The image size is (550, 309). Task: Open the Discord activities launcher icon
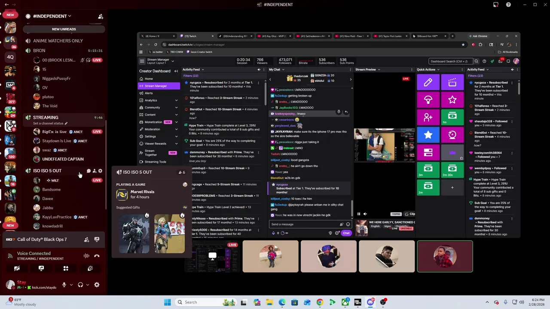click(66, 268)
